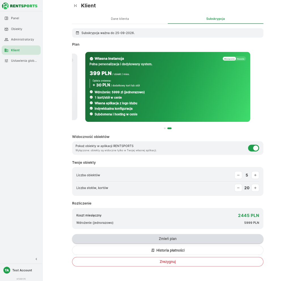293x281 pixels.
Task: Click the '+ 30 PLN' variable fee text
Action: 101,85
